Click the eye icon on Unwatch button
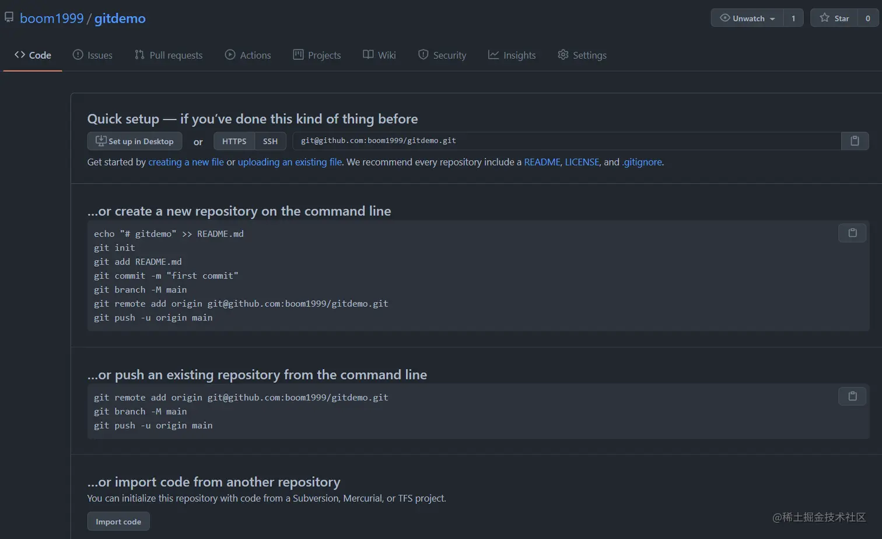 [x=725, y=18]
